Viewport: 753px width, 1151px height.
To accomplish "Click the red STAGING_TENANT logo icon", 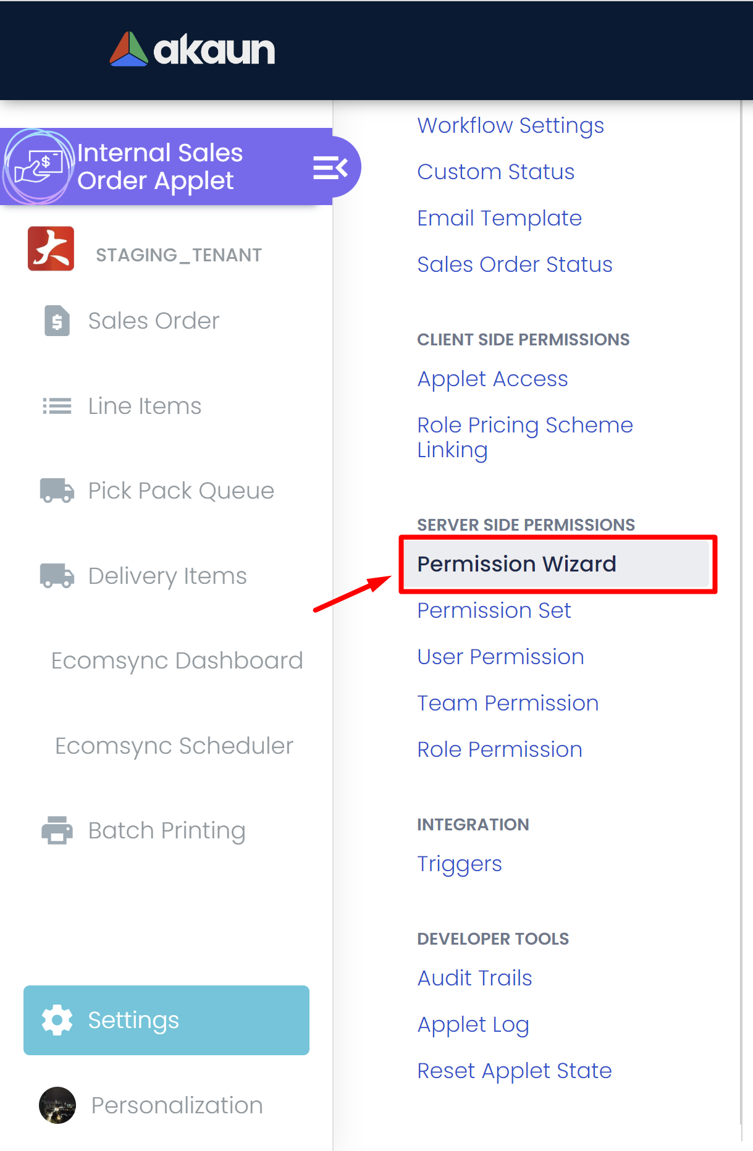I will click(51, 249).
